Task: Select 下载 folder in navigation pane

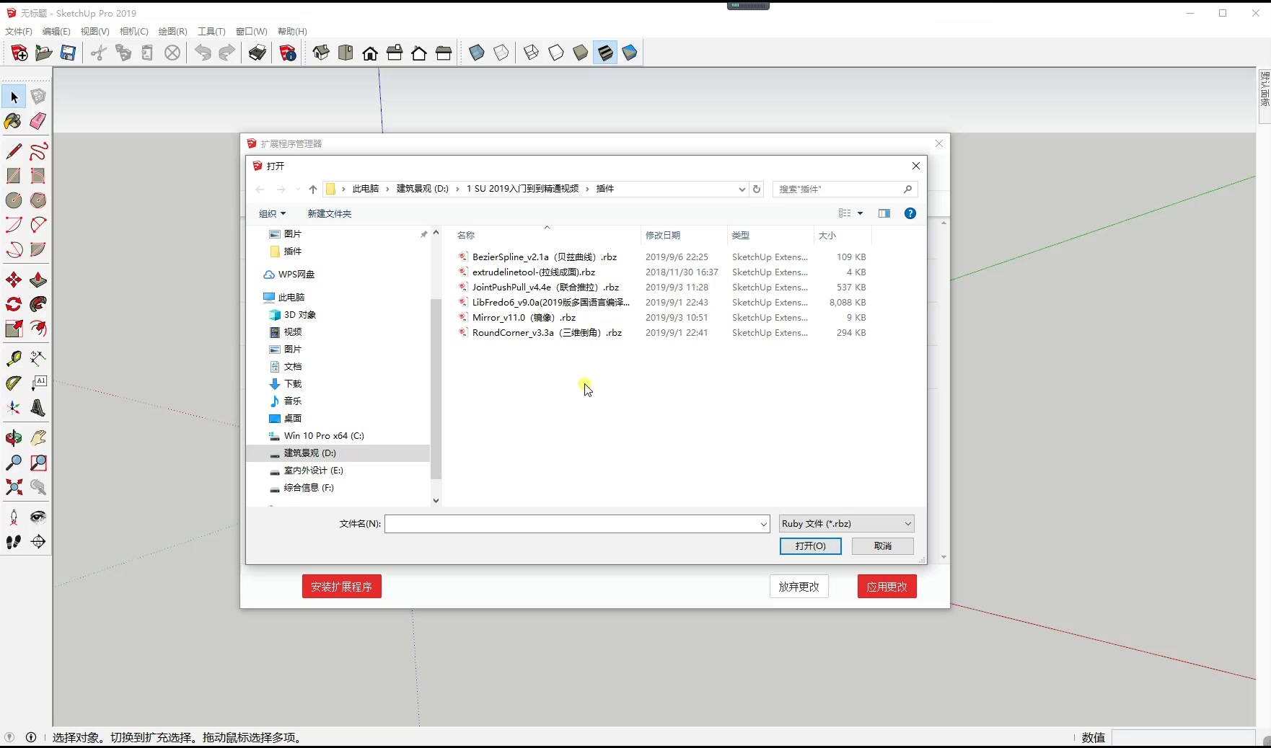Action: [x=292, y=383]
